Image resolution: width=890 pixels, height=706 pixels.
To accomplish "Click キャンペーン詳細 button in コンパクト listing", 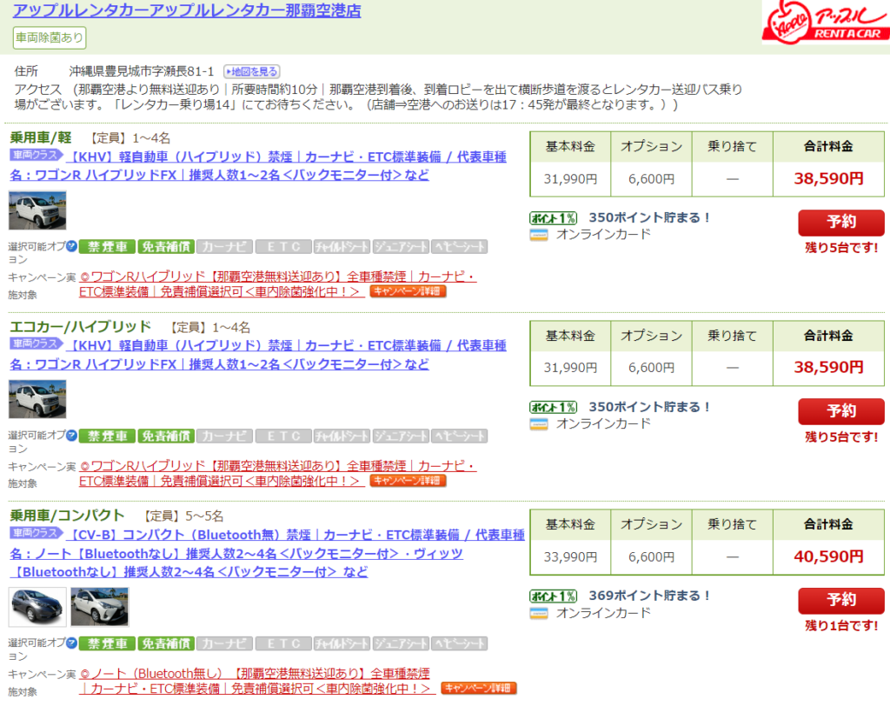I will point(479,688).
